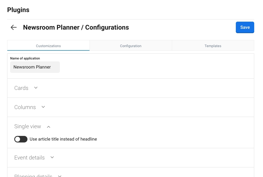Click the back arrow icon
This screenshot has height=177, width=263.
13,27
